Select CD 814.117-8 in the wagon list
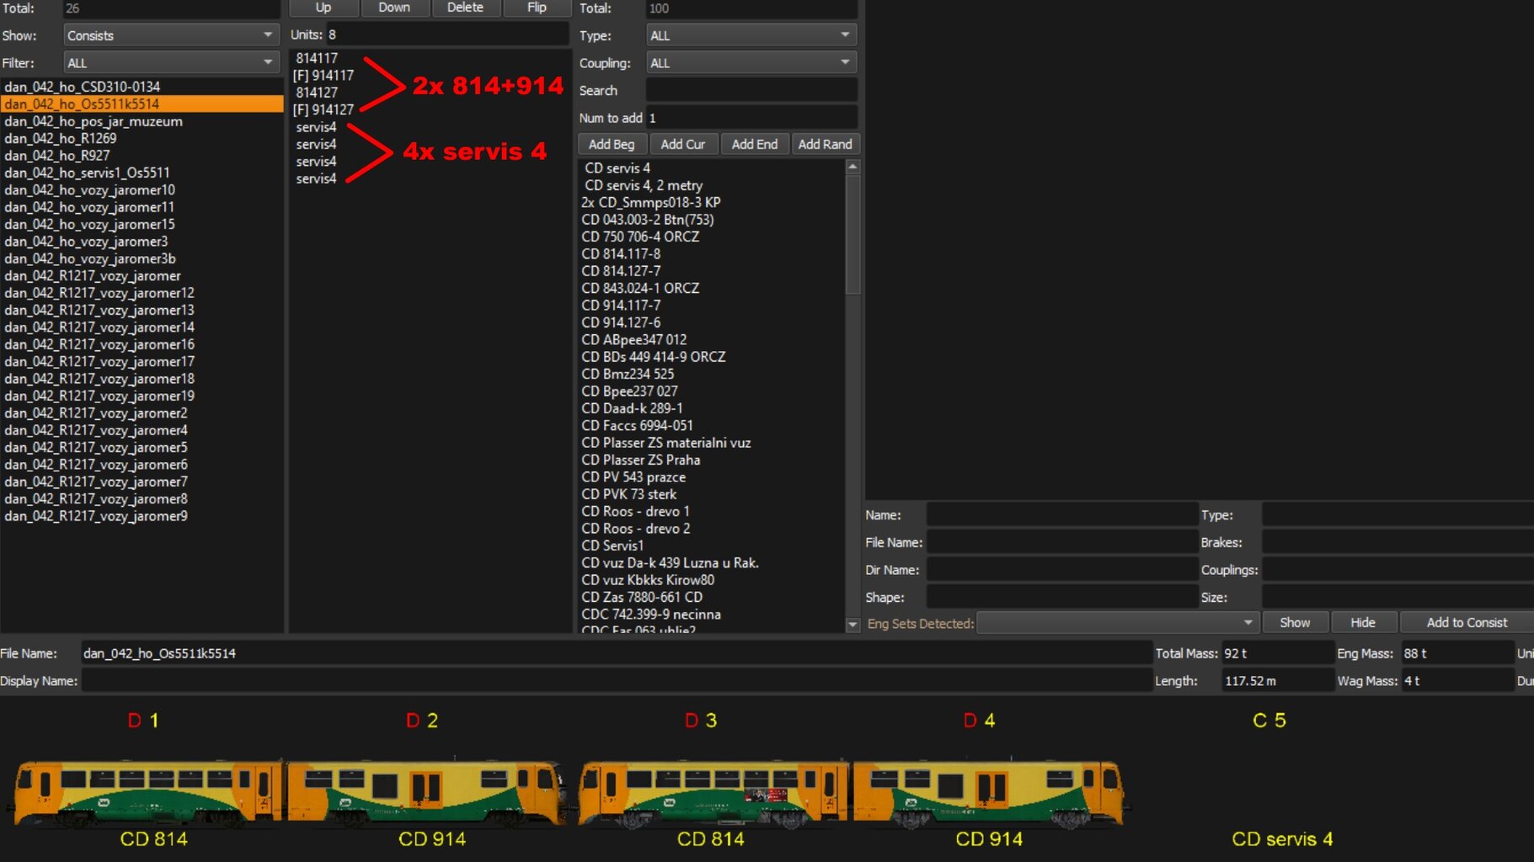This screenshot has height=862, width=1534. click(x=621, y=254)
